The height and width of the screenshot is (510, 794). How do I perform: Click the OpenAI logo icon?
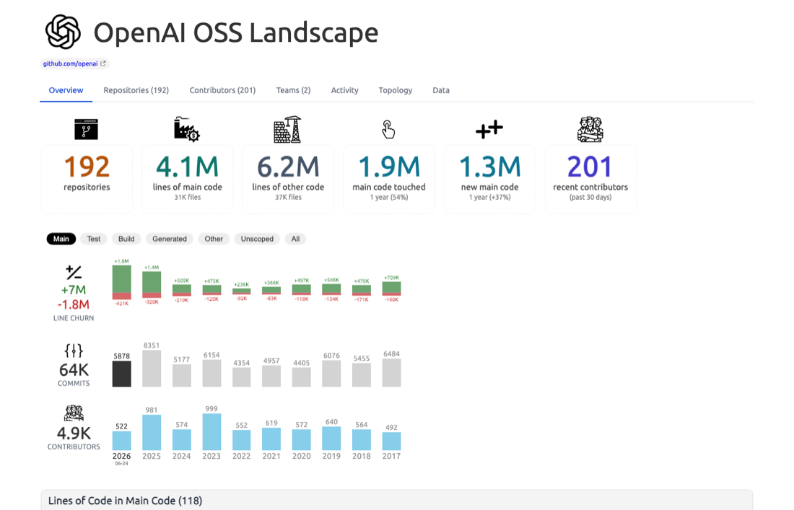(63, 32)
